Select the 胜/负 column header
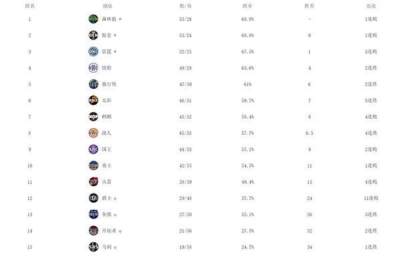This screenshot has width=401, height=255. (185, 6)
